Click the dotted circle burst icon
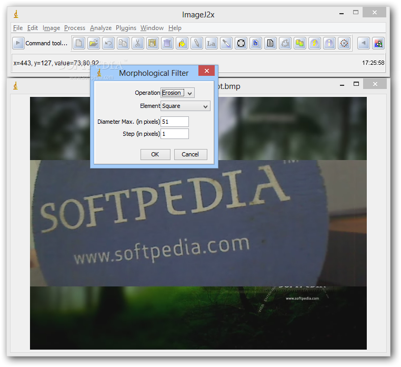 click(344, 43)
